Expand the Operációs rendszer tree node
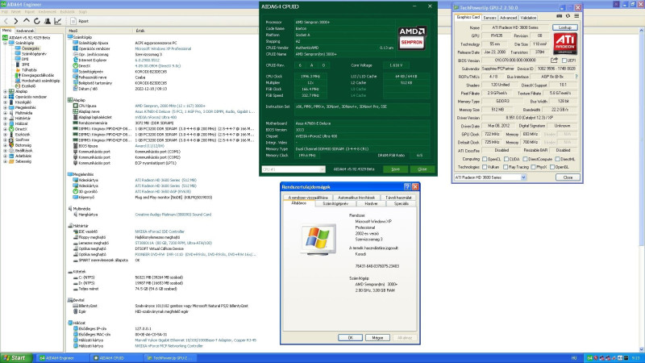Image resolution: width=645 pixels, height=363 pixels. pyautogui.click(x=6, y=97)
